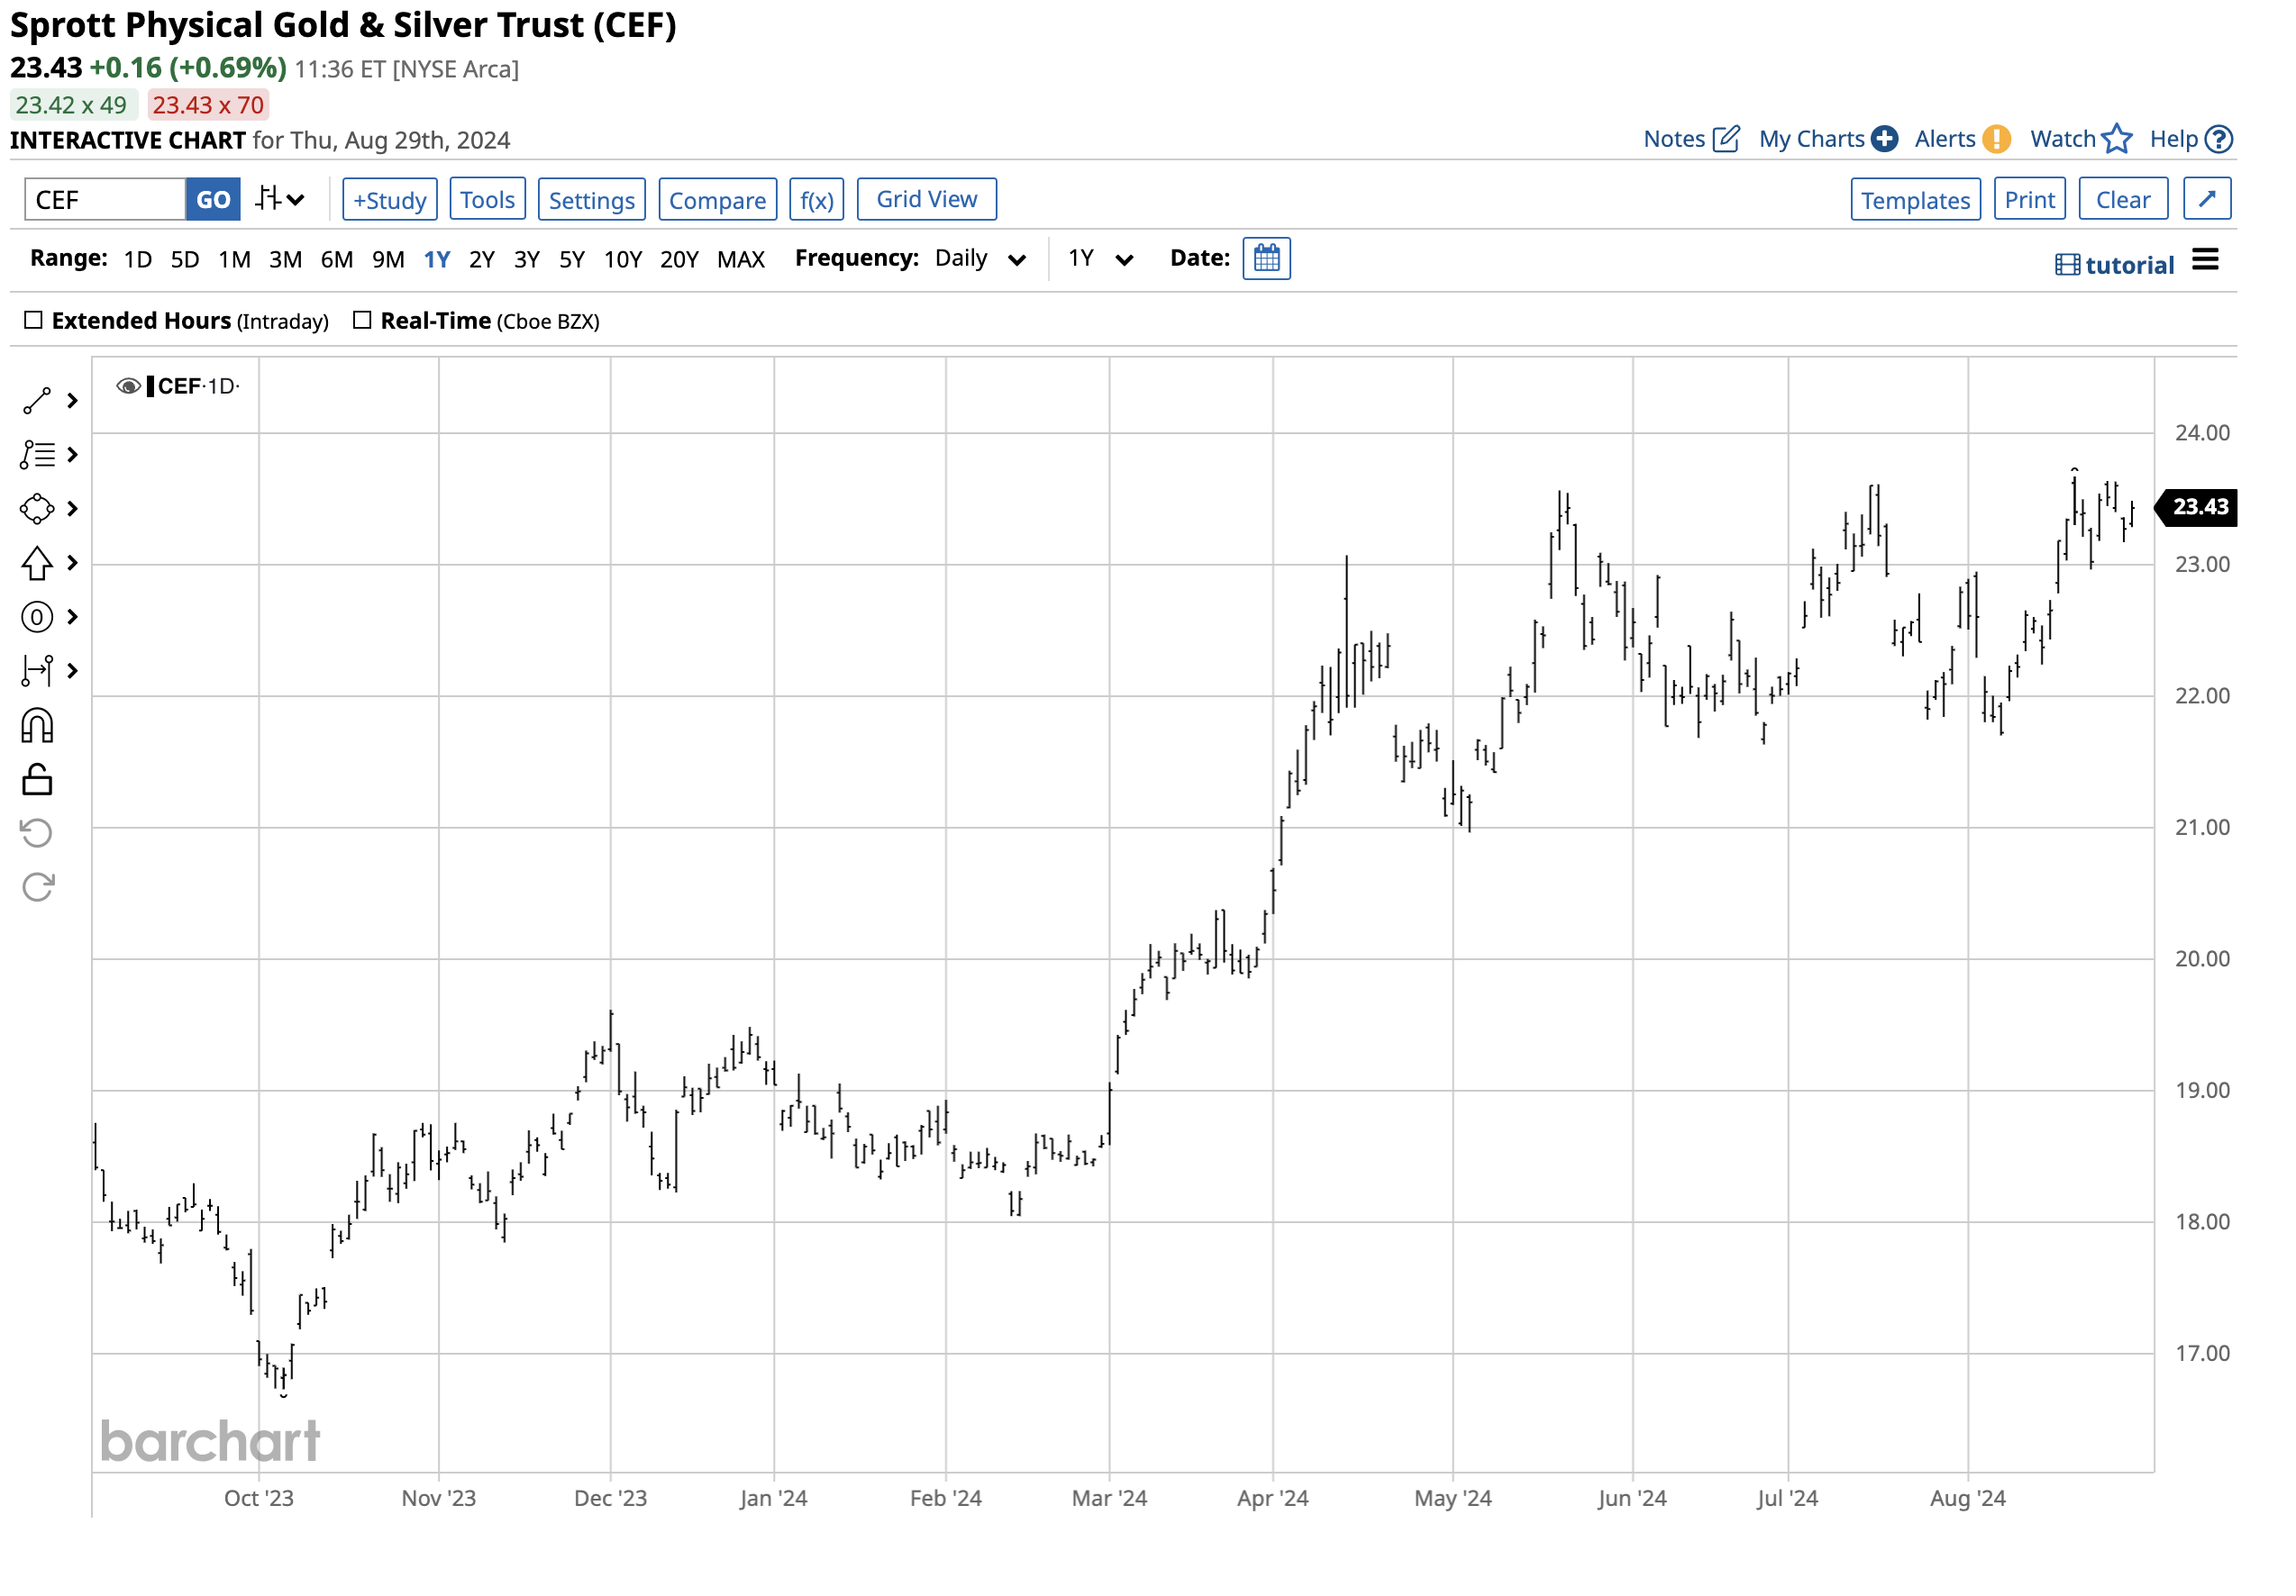
Task: Select the up arrow shape tool
Action: click(x=37, y=563)
